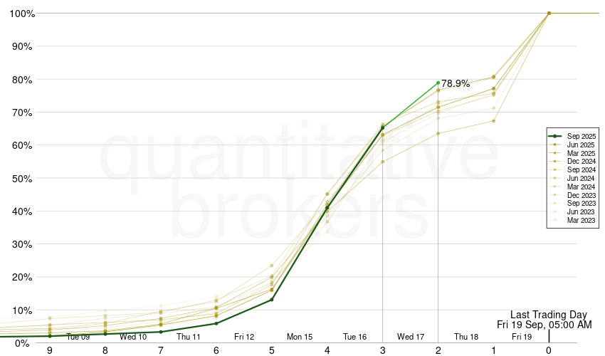Click the Mon 15 date axis label
Image resolution: width=605 pixels, height=356 pixels.
tap(300, 337)
